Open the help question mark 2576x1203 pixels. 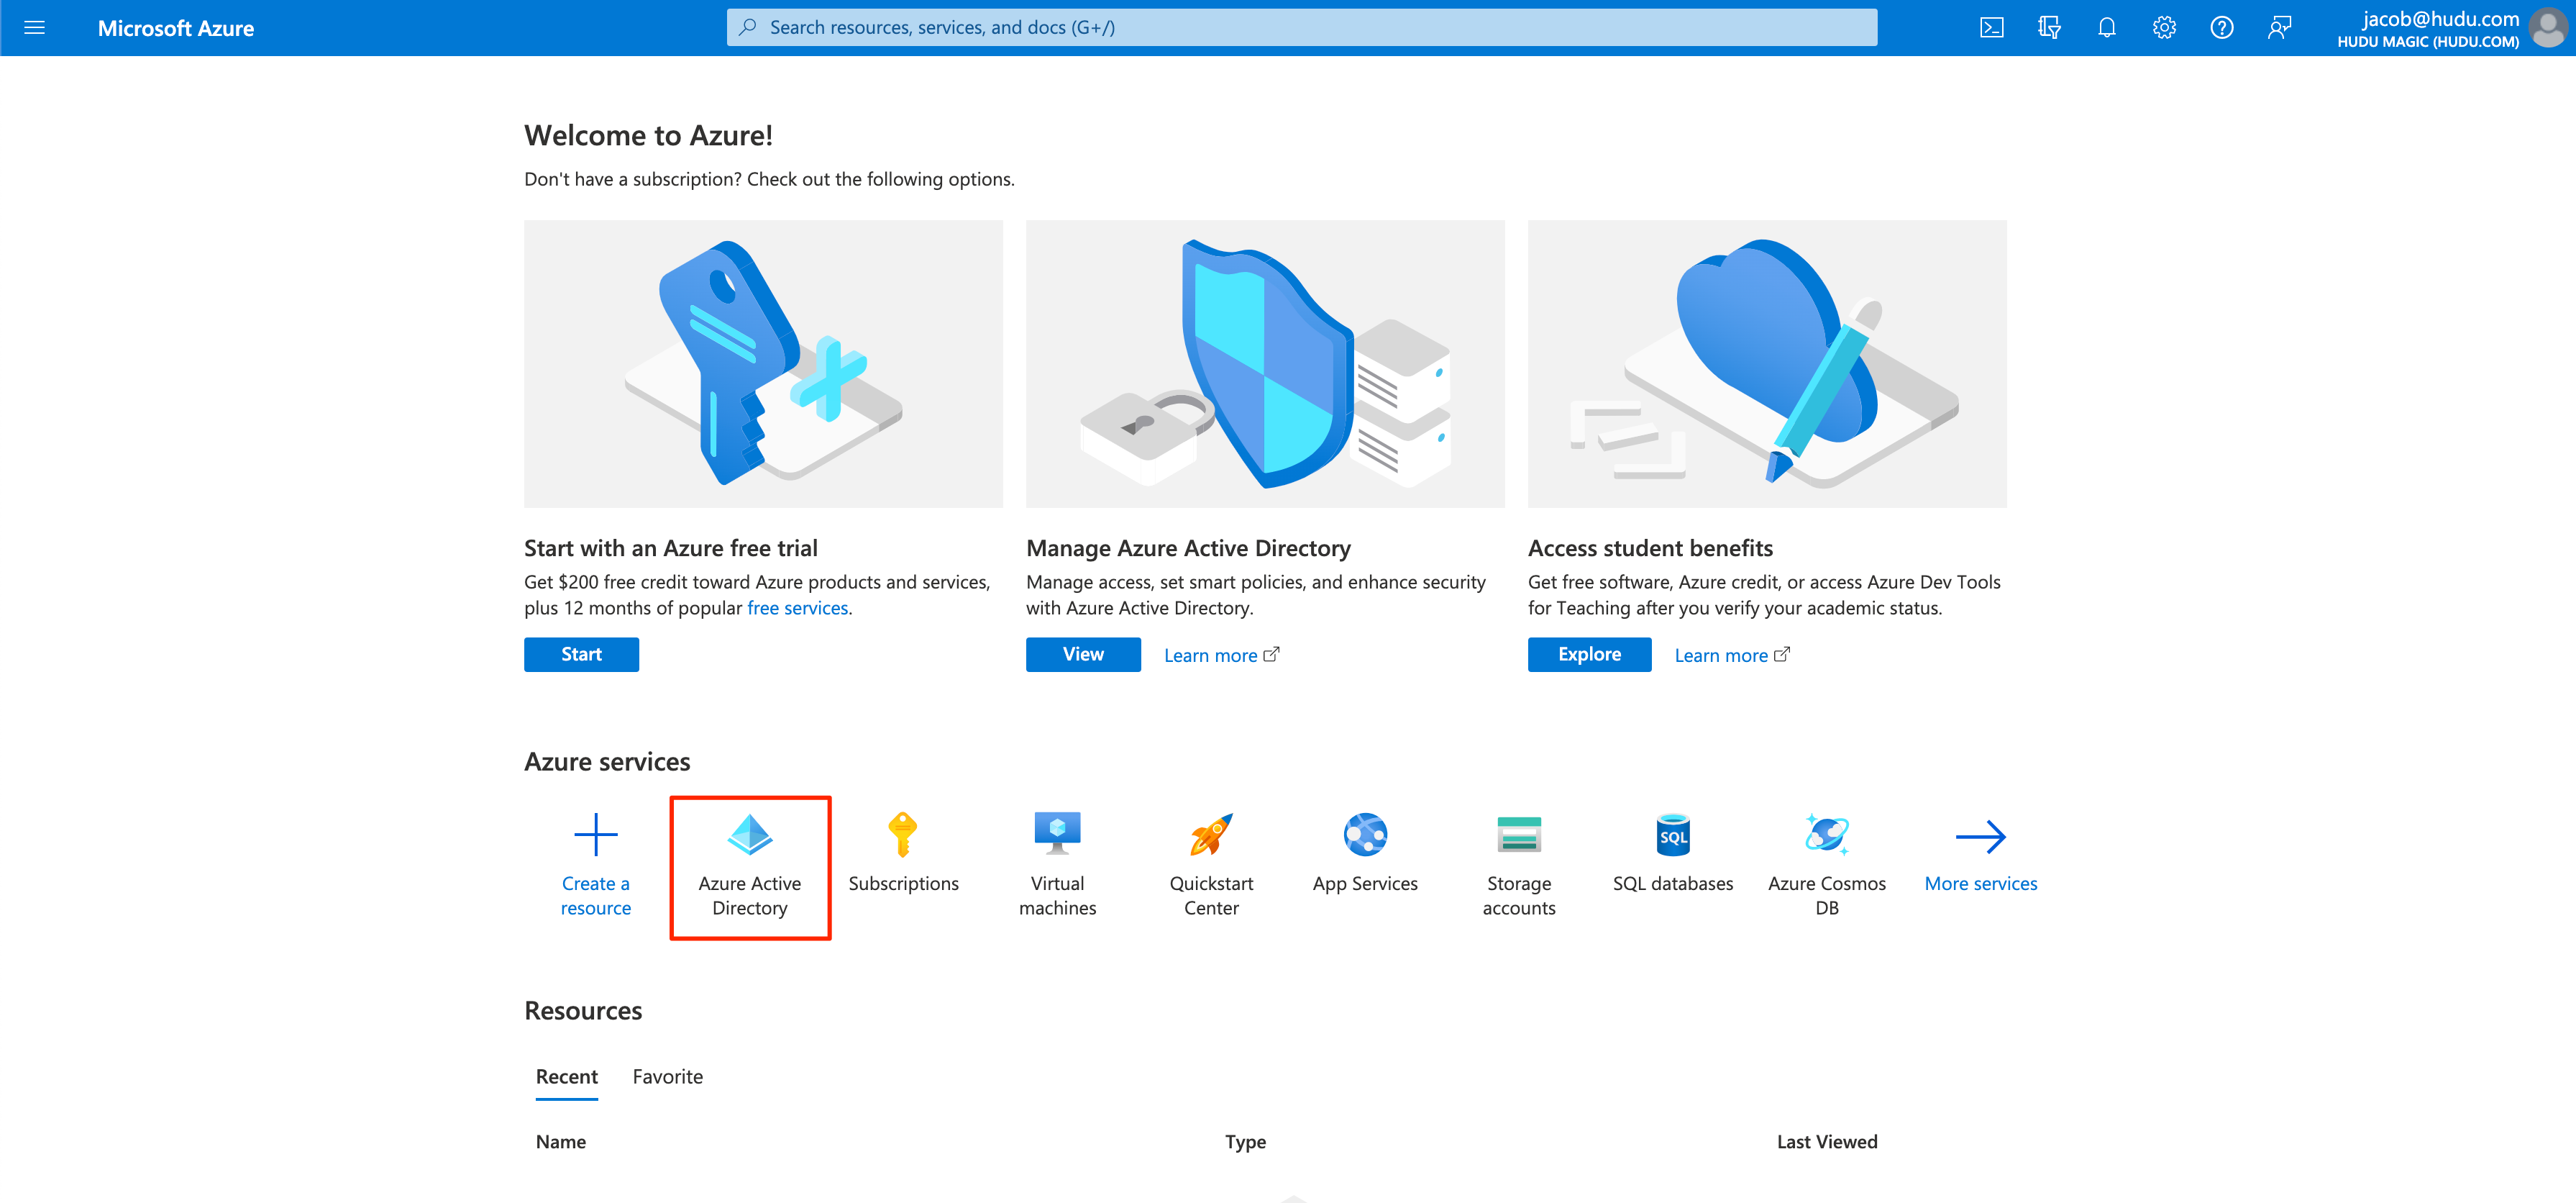(2221, 28)
